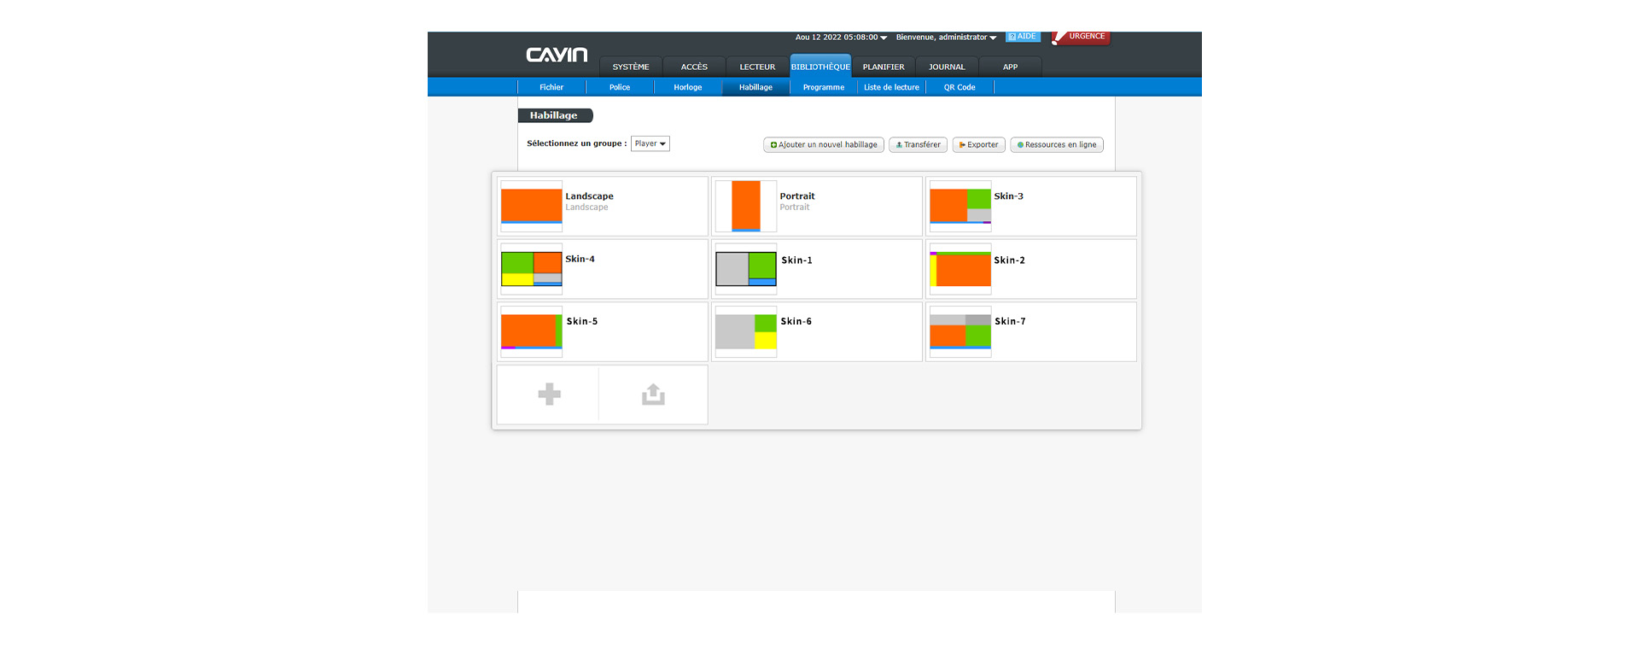Choose the Skin-4 layout thumbnail
This screenshot has width=1639, height=649.
coord(531,268)
